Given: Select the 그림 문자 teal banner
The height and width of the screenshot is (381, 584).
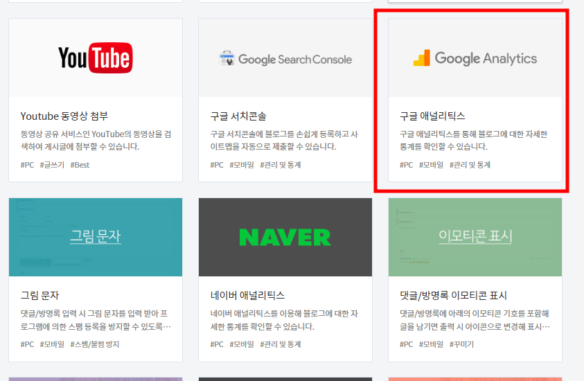Looking at the screenshot, I should click(x=96, y=237).
